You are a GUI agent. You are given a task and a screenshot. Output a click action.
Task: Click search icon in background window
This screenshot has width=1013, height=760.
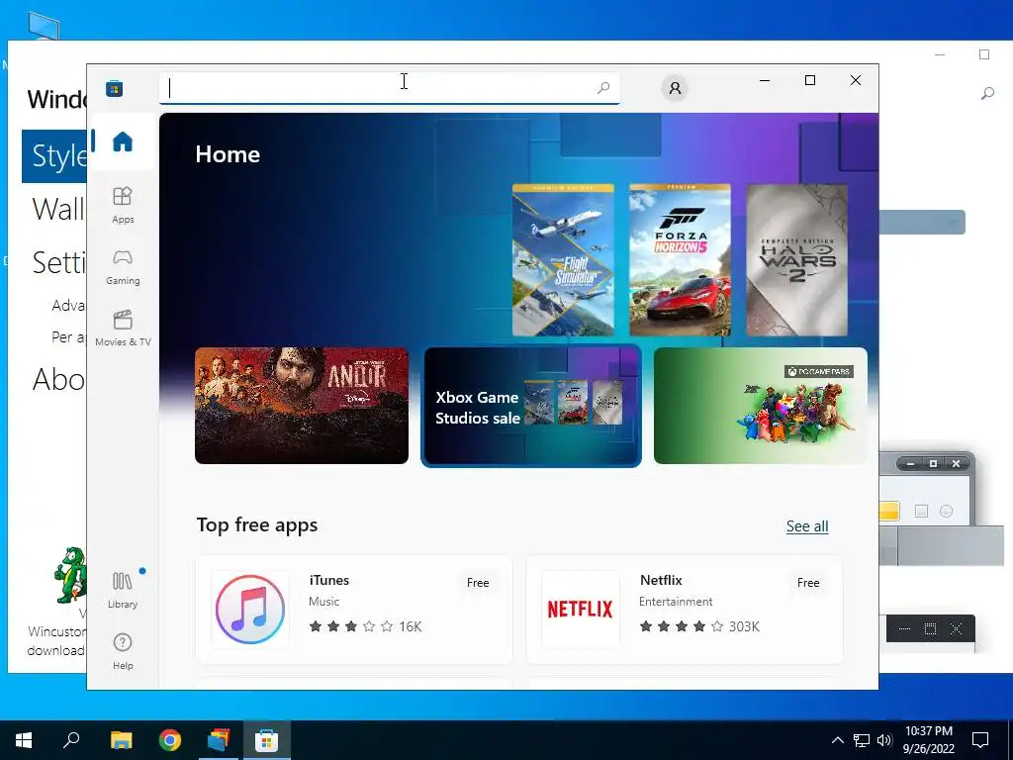pyautogui.click(x=987, y=94)
